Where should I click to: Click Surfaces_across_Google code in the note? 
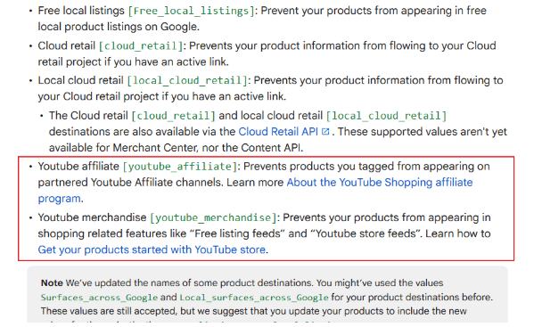coord(99,298)
